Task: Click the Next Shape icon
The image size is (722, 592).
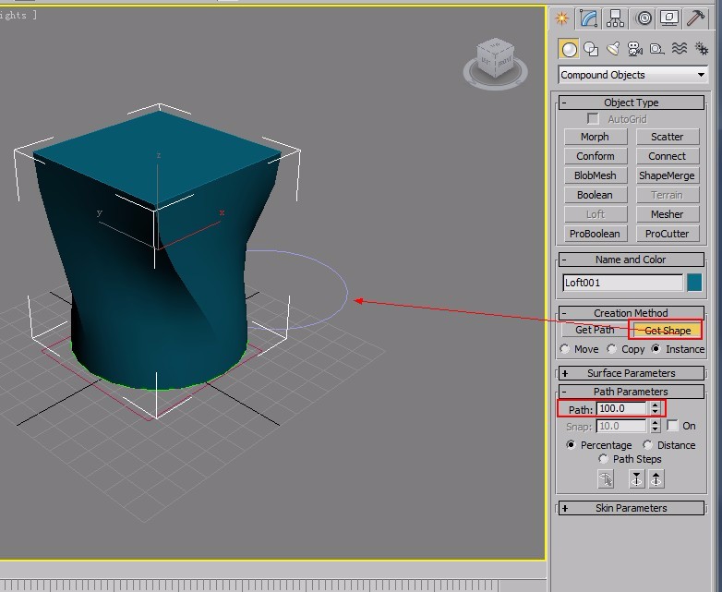Action: [656, 479]
